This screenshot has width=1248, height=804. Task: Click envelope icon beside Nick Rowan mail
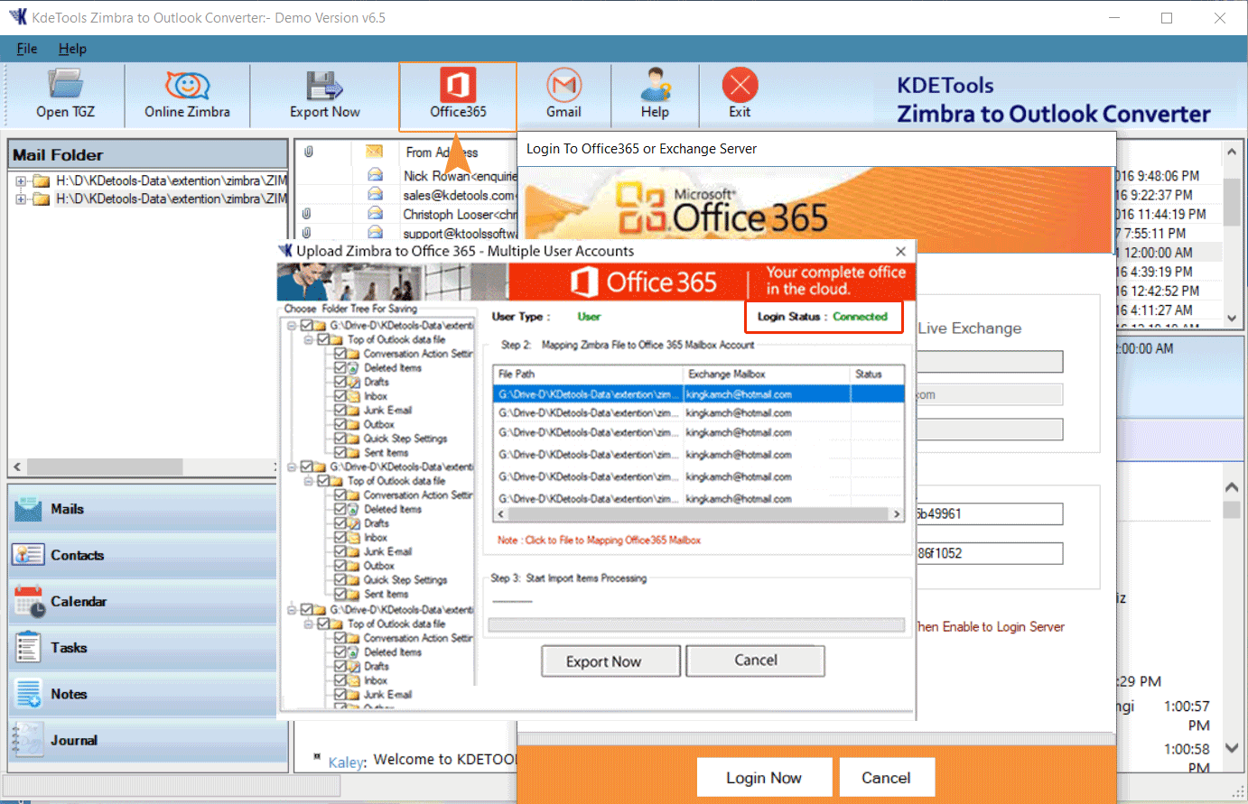[375, 175]
